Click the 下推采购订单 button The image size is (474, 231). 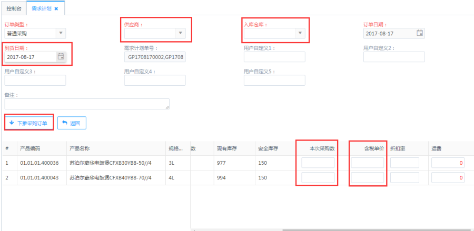(29, 123)
